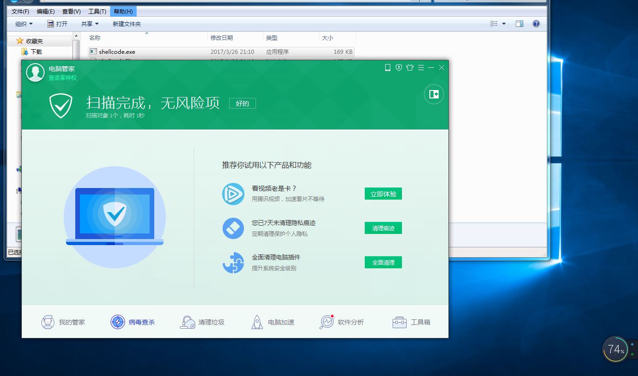Click the round exit panel icon
Screen dimensions: 638x376
434,95
